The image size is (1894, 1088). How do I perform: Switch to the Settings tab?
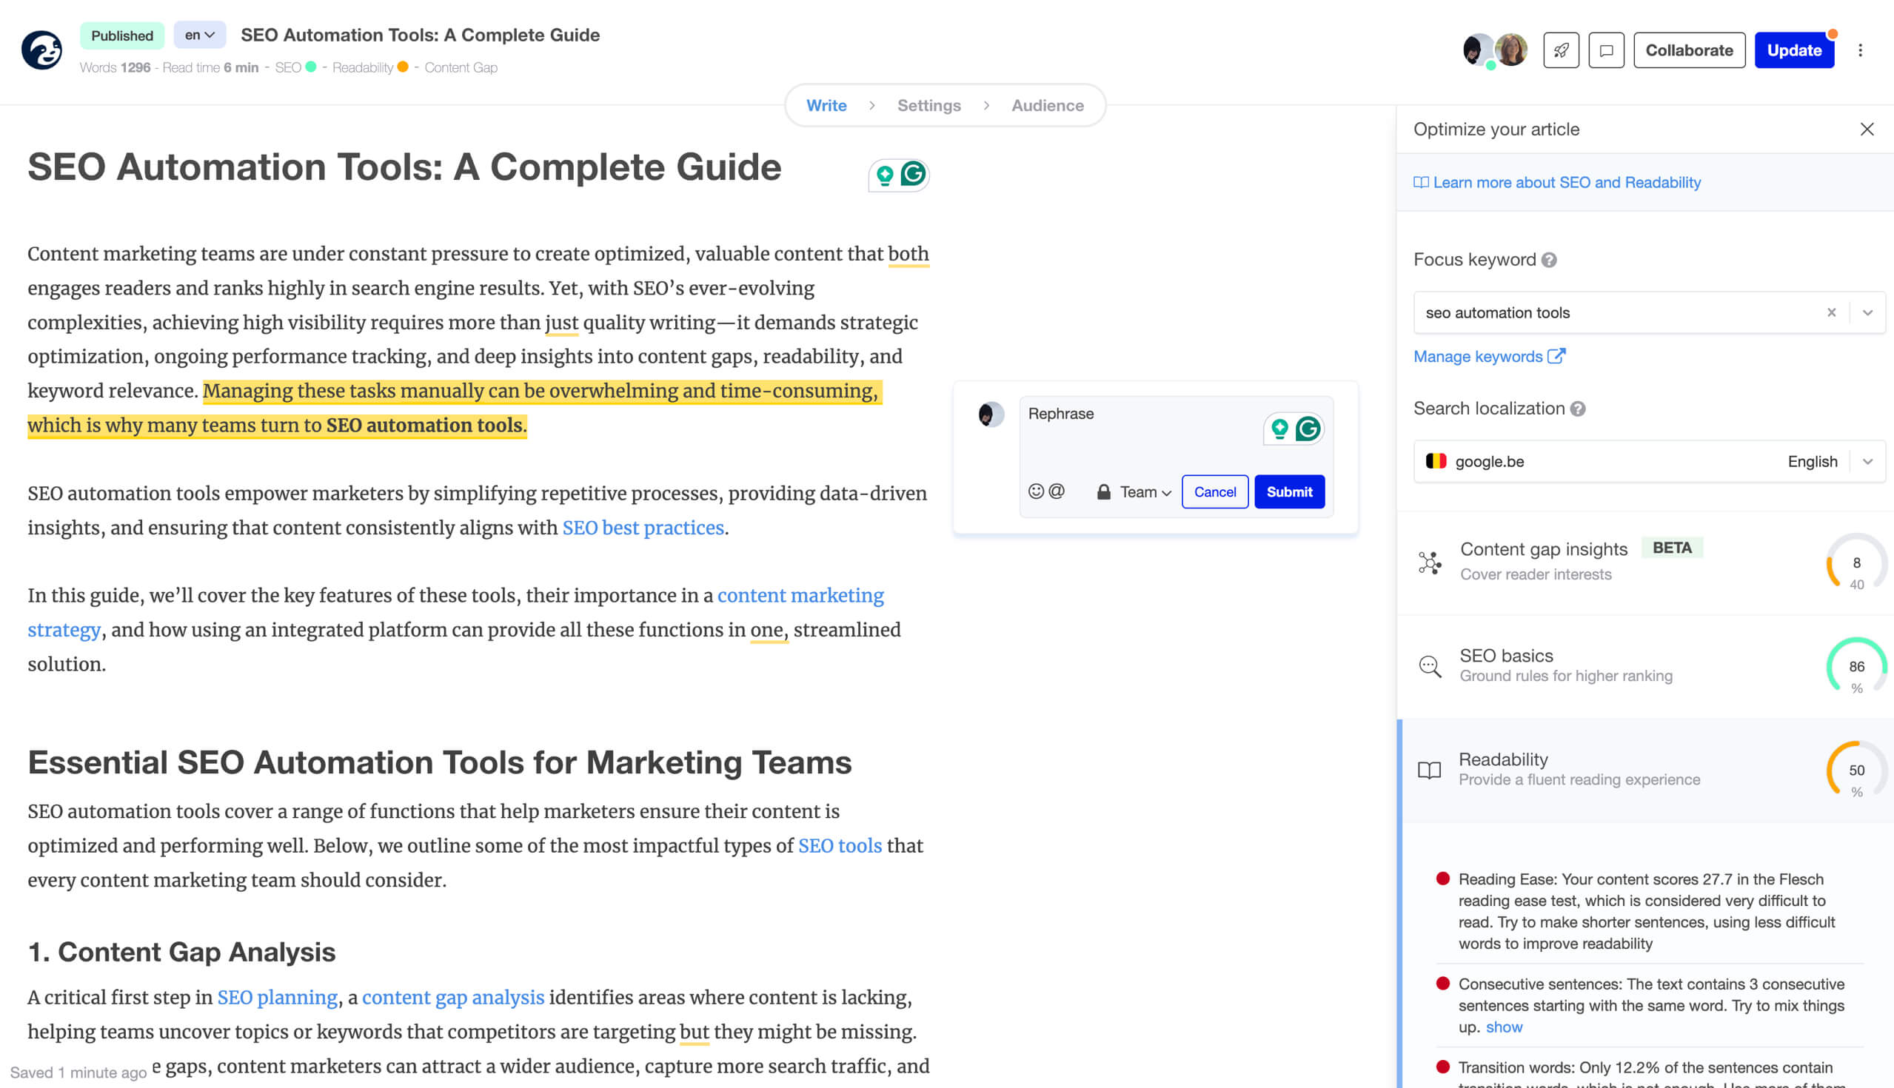[x=929, y=105]
